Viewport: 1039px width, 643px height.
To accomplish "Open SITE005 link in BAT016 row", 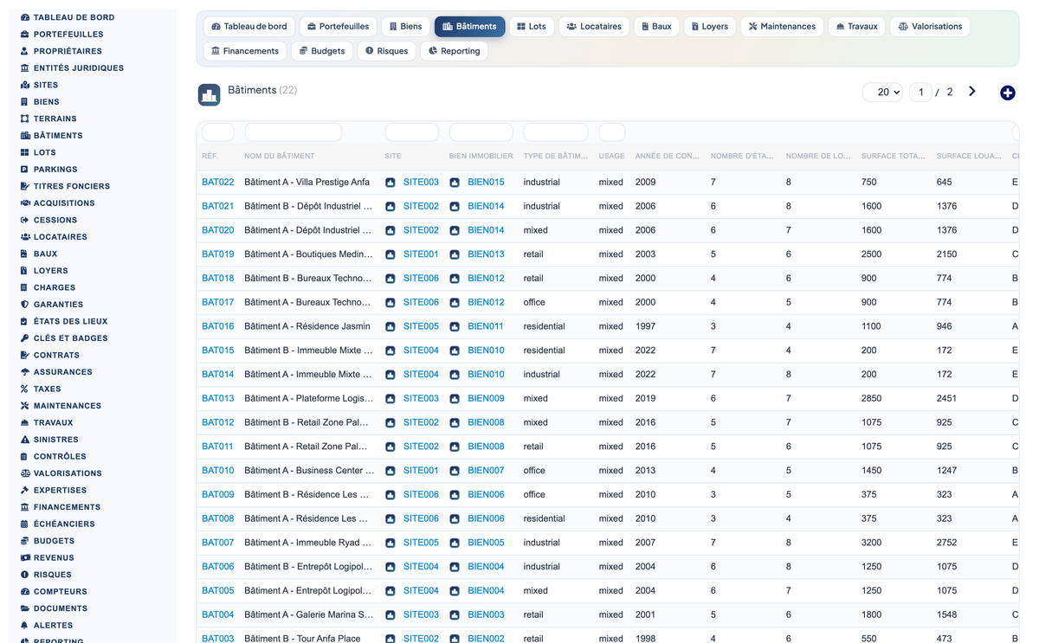I will (421, 326).
